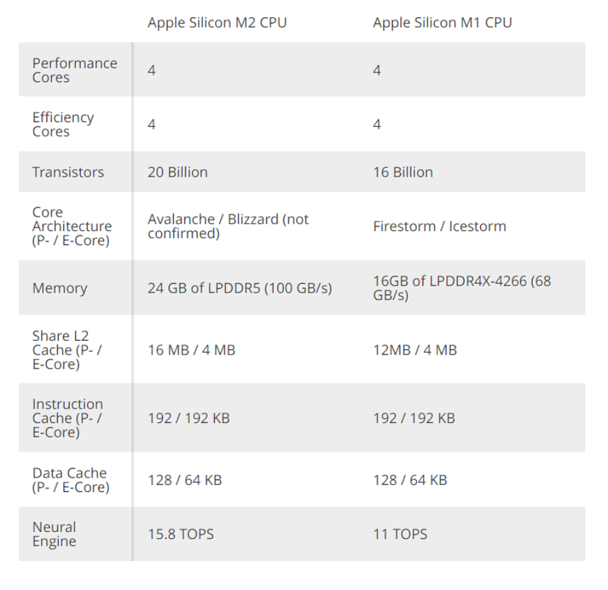
Task: Click the 16 Billion transistors cell
Action: 403,172
